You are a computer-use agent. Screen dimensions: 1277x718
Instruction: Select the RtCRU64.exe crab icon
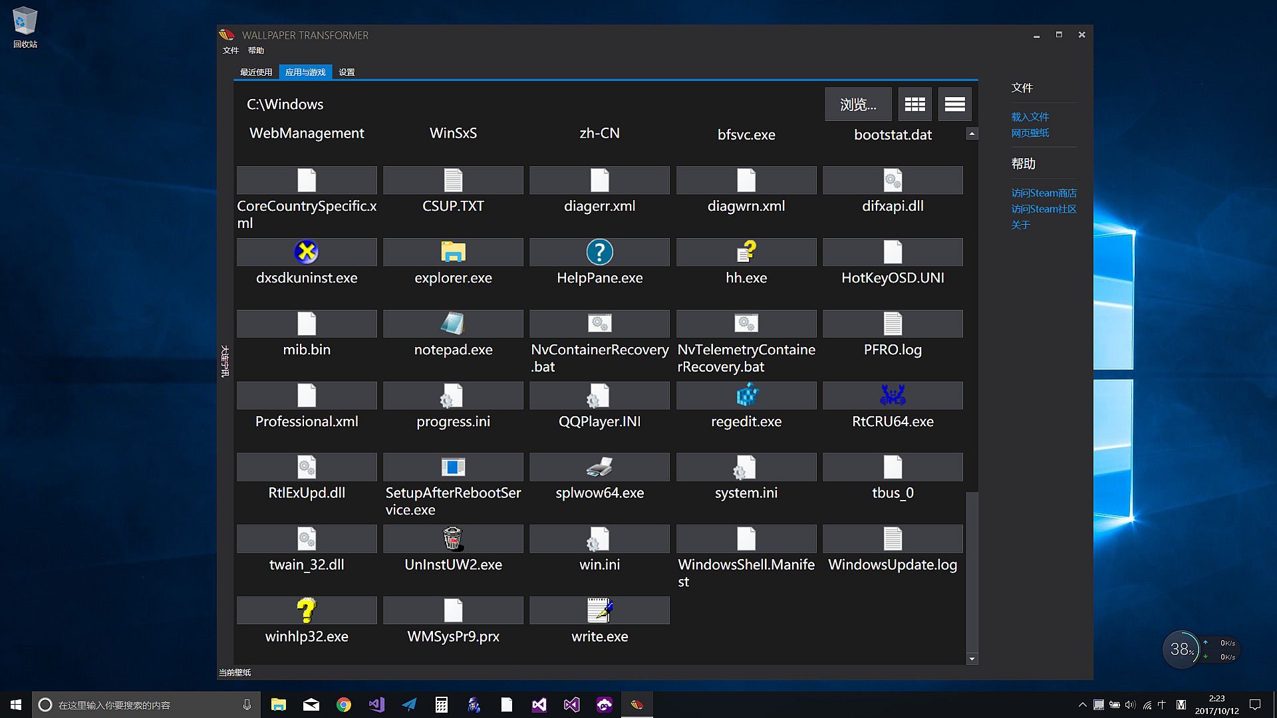coord(893,396)
